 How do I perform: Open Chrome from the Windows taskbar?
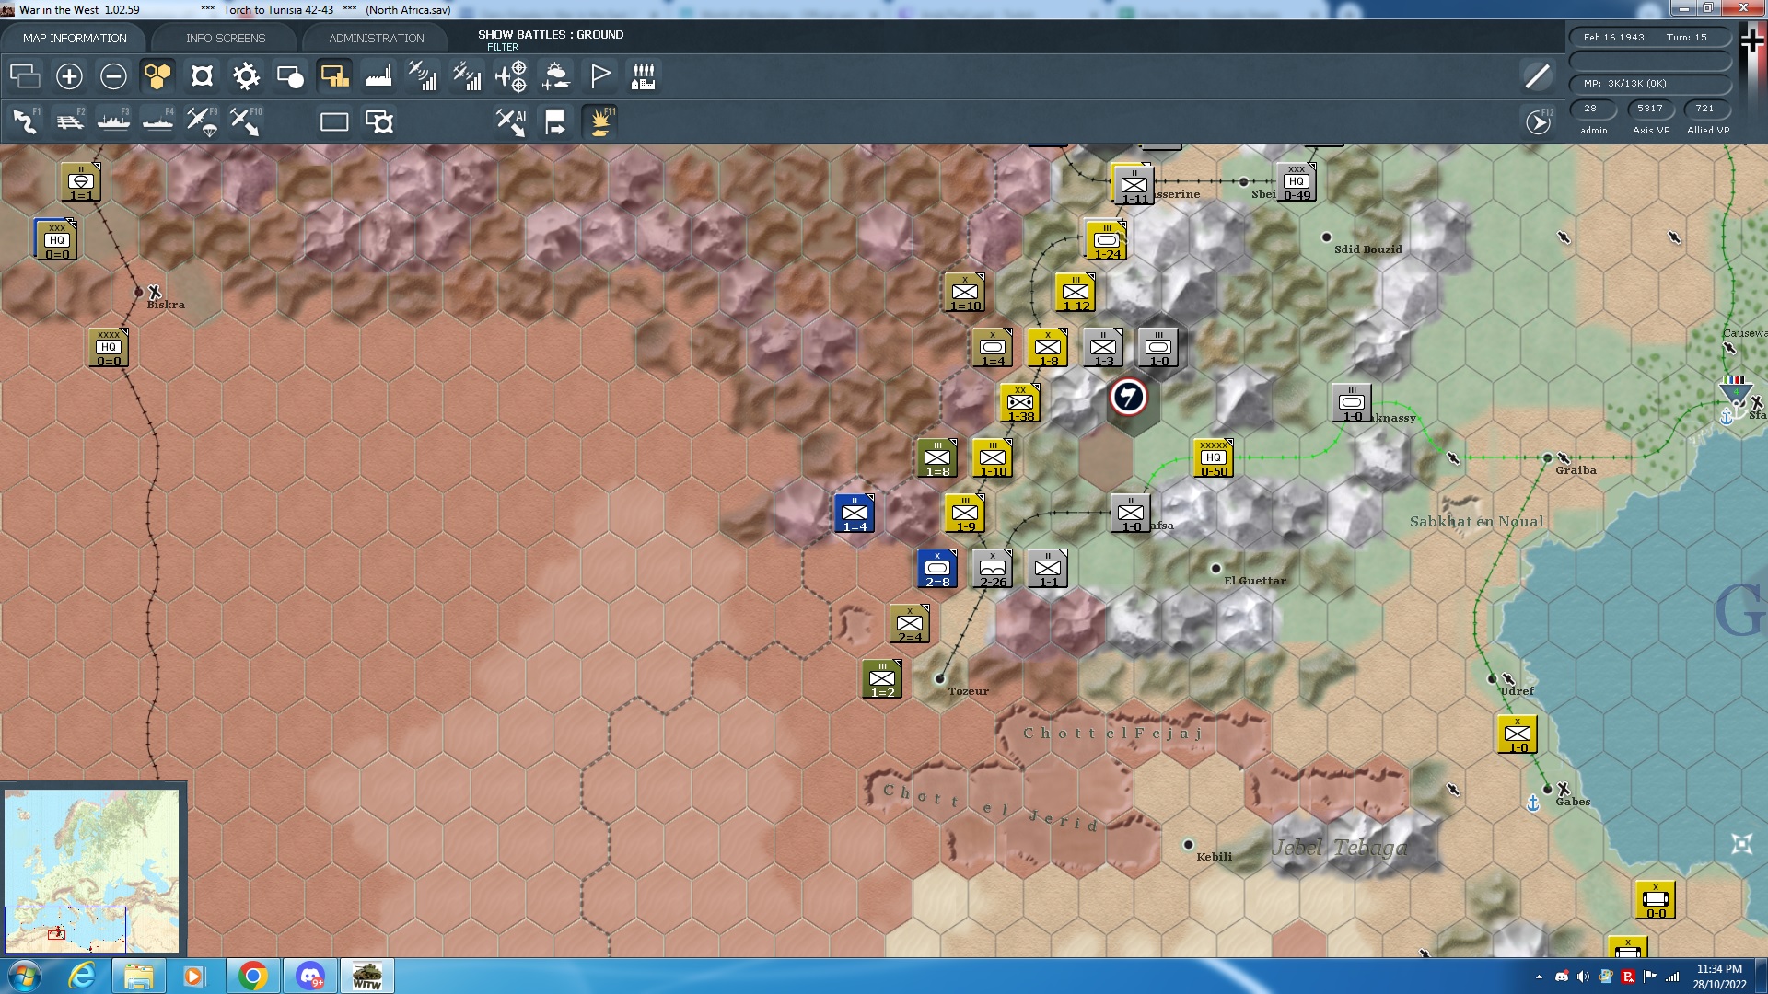(252, 976)
